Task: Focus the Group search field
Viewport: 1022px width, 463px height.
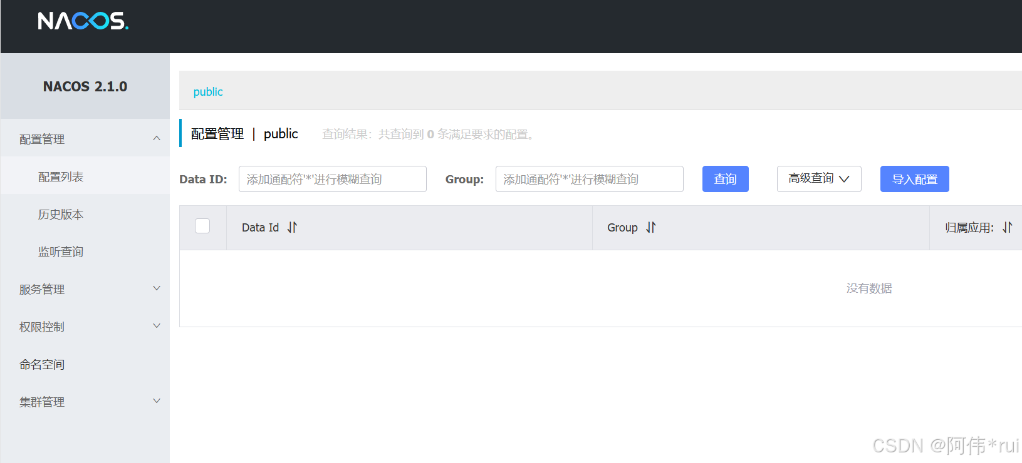Action: tap(590, 179)
